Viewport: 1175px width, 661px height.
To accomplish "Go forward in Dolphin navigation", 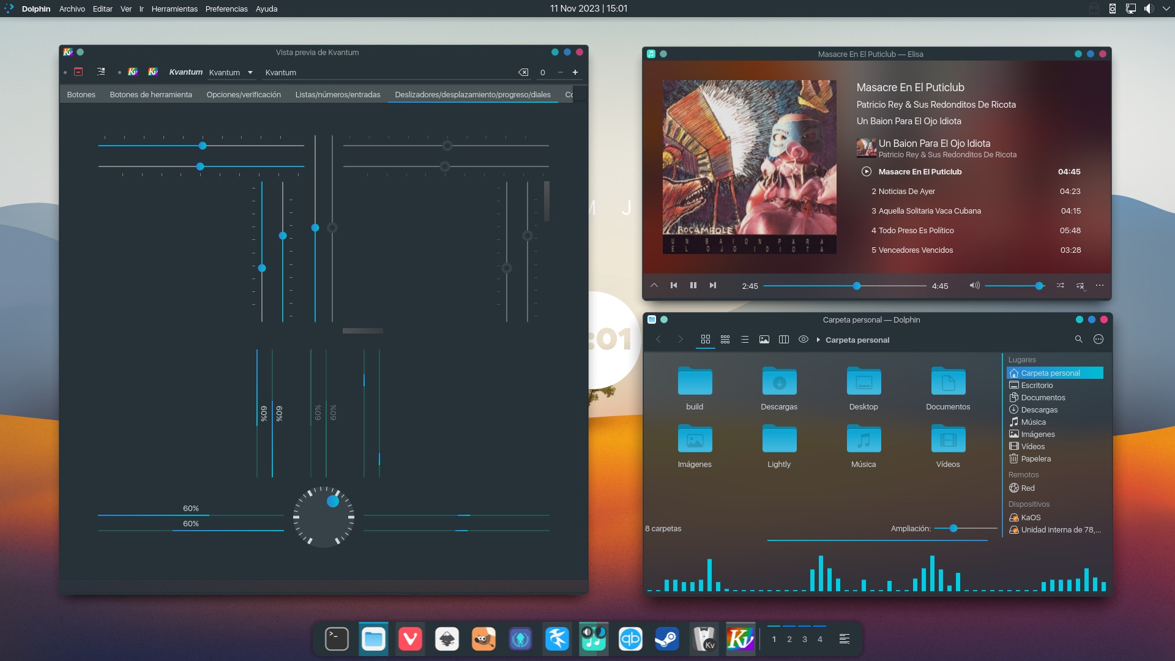I will (x=680, y=339).
